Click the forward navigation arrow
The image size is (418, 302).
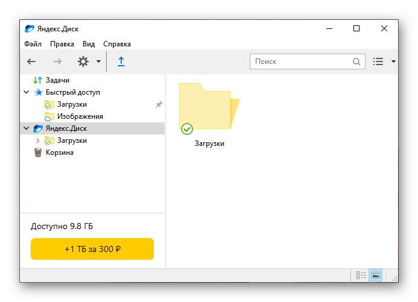click(57, 61)
